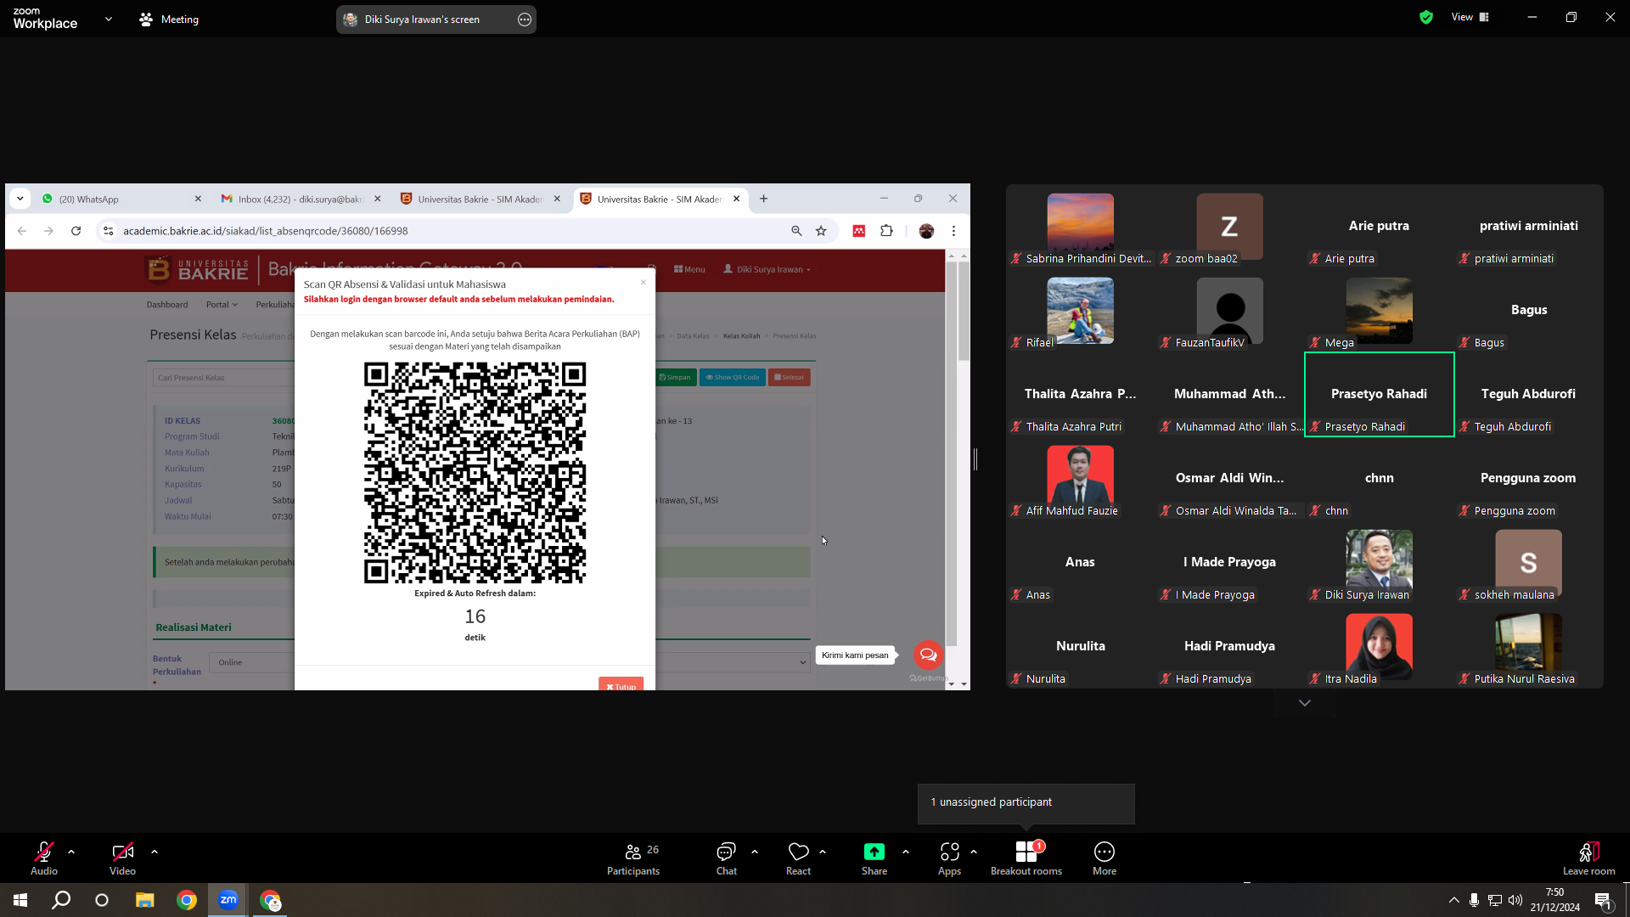This screenshot has height=917, width=1630.
Task: Show hidden tray icons arrow
Action: 1454,900
